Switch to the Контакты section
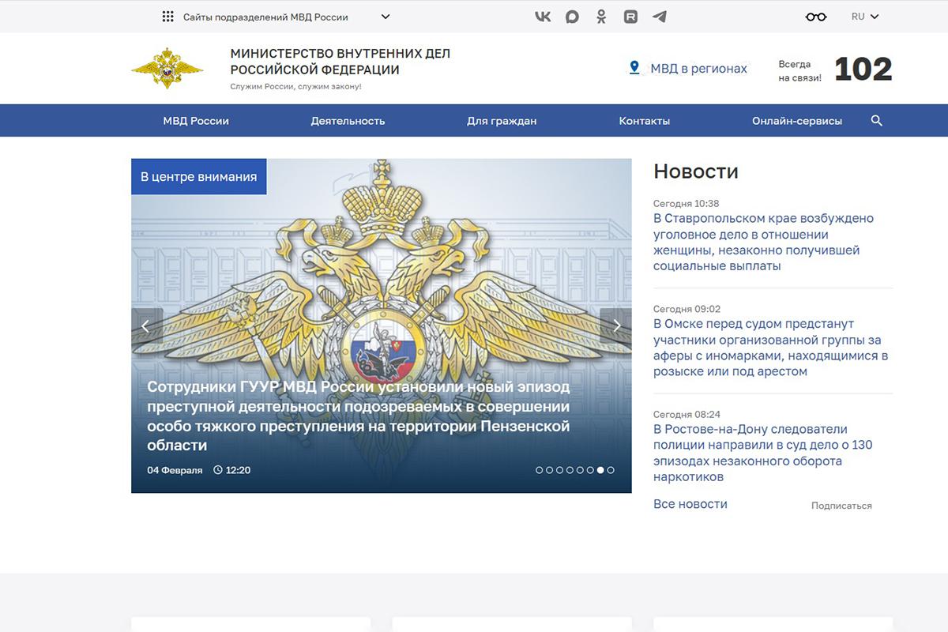 point(645,121)
